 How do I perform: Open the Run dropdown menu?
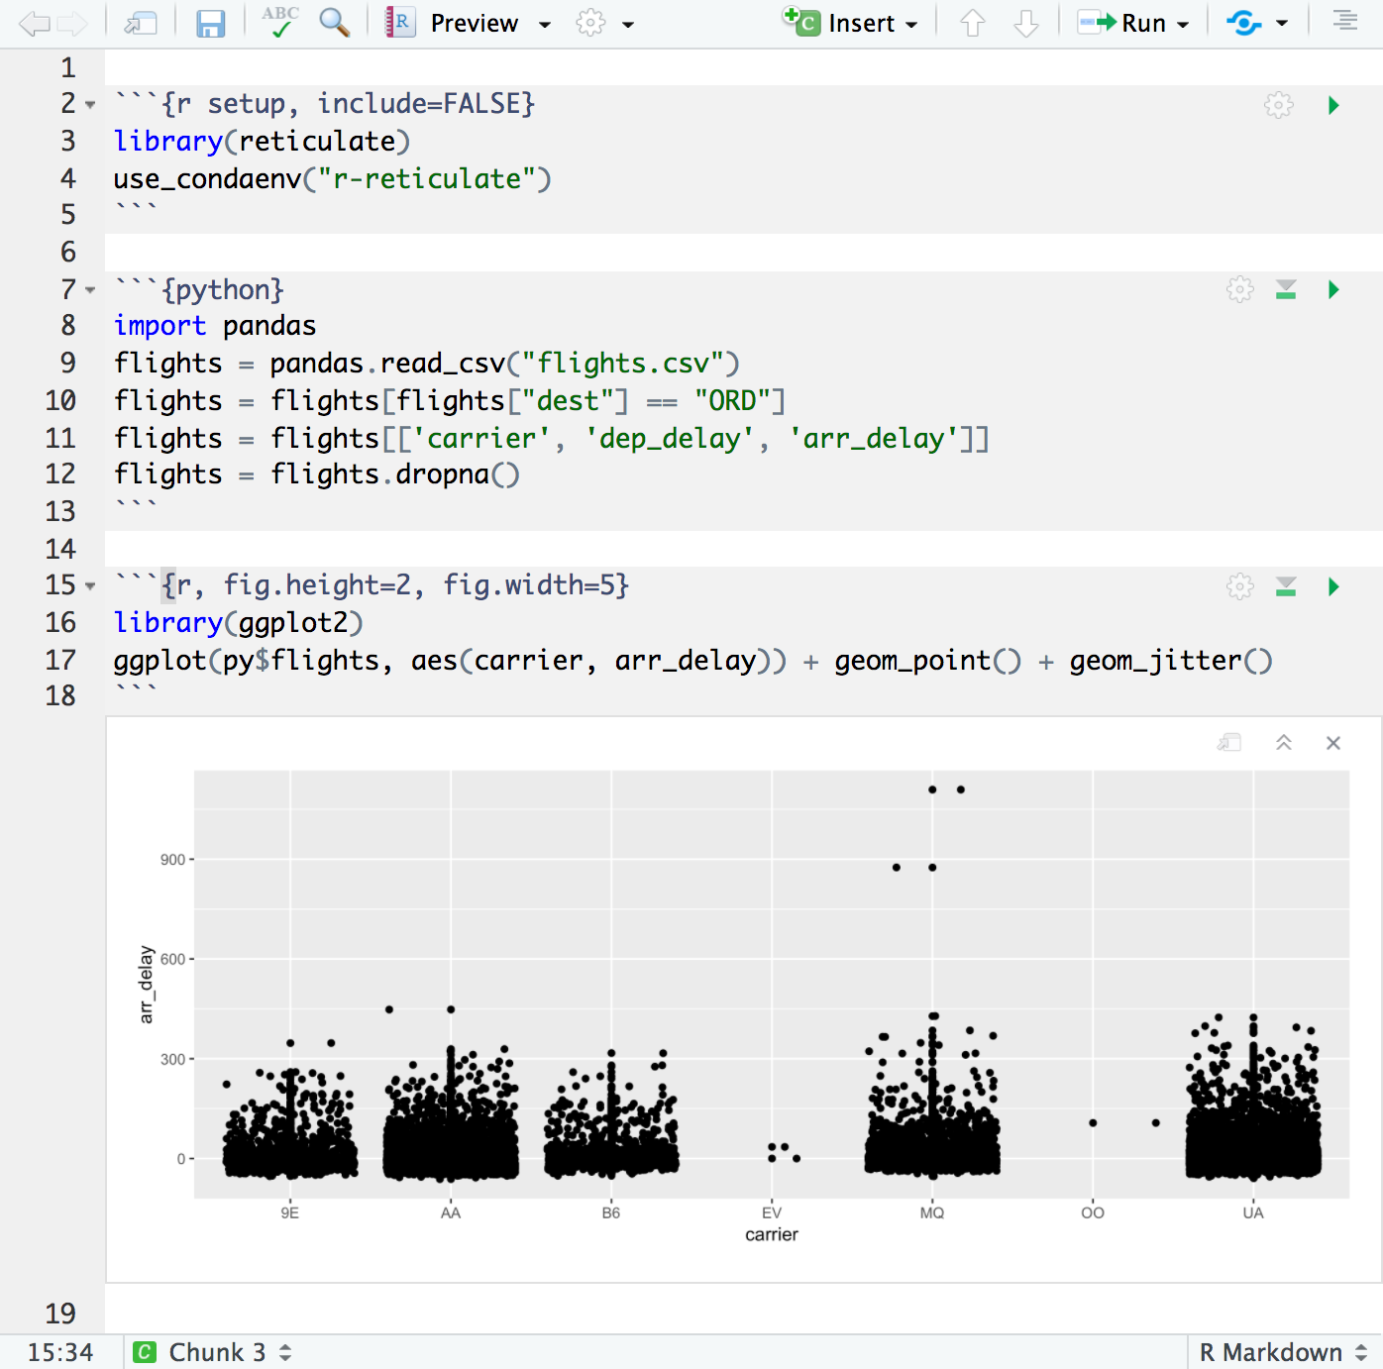(x=1183, y=24)
